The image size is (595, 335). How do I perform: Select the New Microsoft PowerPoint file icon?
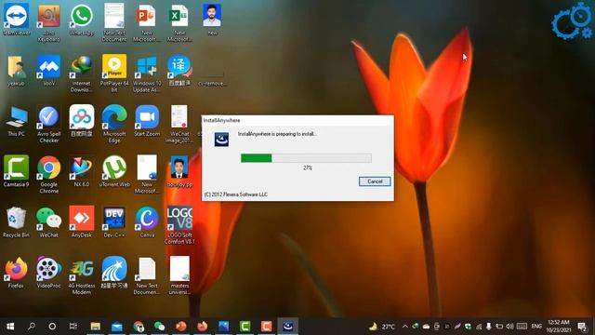(147, 22)
